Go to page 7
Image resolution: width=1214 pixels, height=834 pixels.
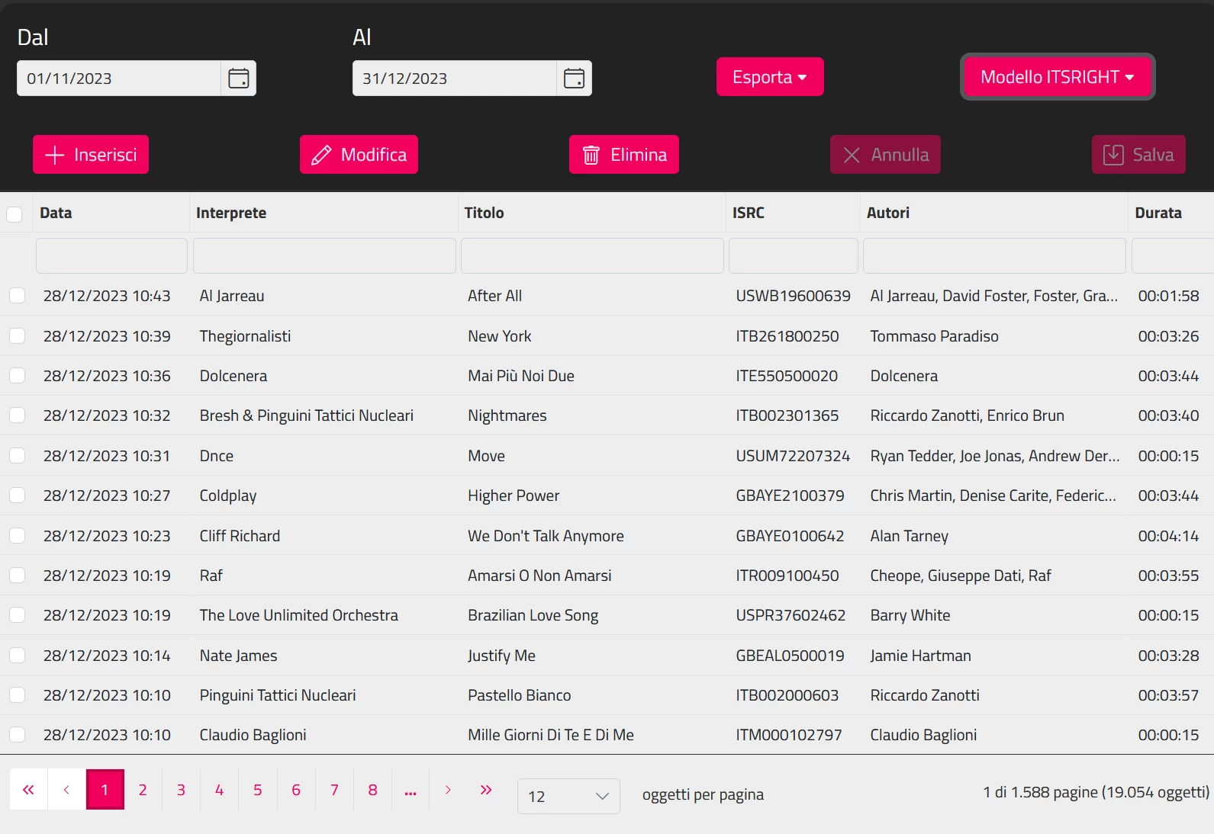[334, 790]
